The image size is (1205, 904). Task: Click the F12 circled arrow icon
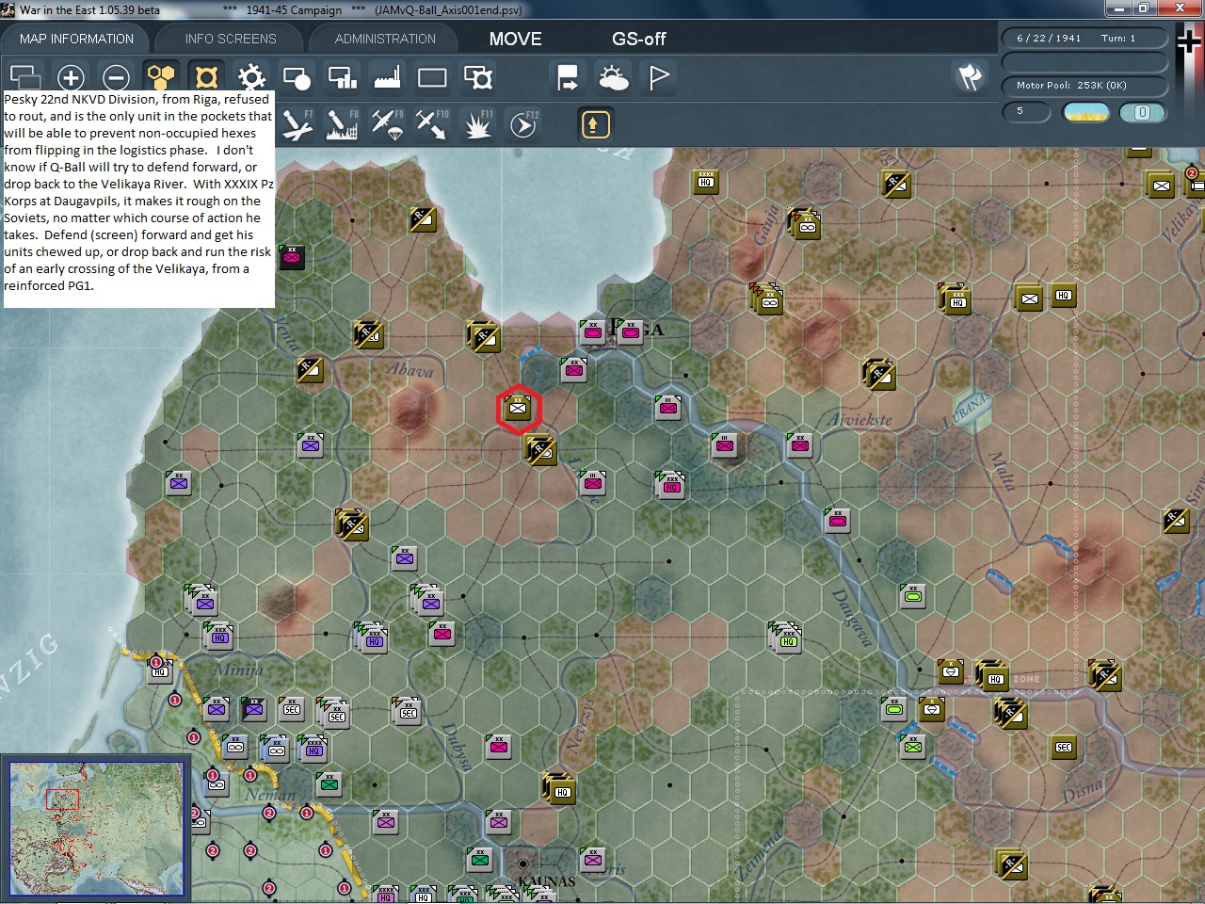pos(523,124)
